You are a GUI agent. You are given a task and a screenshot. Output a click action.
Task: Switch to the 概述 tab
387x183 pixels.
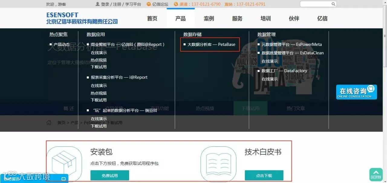(69, 108)
